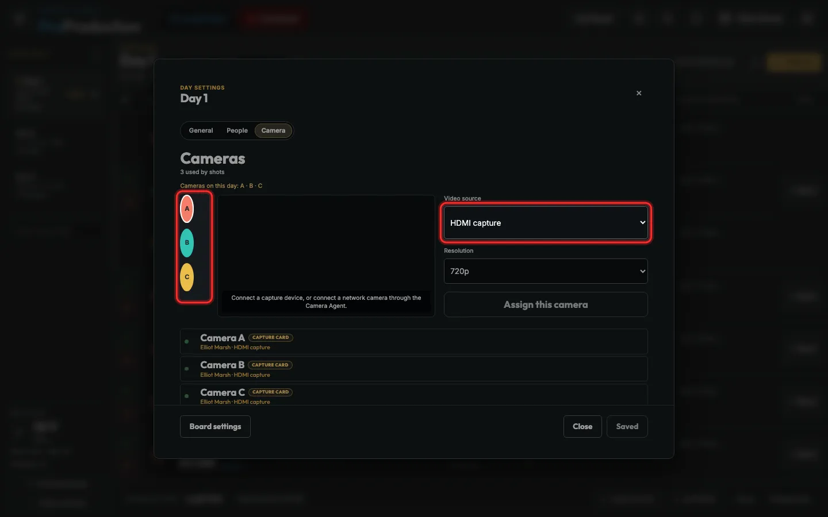This screenshot has height=517, width=828.
Task: Click the green status dot beside Camera C
Action: tap(187, 396)
